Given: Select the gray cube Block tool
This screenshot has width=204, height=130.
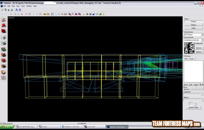Looking at the screenshot, I should click(4, 43).
